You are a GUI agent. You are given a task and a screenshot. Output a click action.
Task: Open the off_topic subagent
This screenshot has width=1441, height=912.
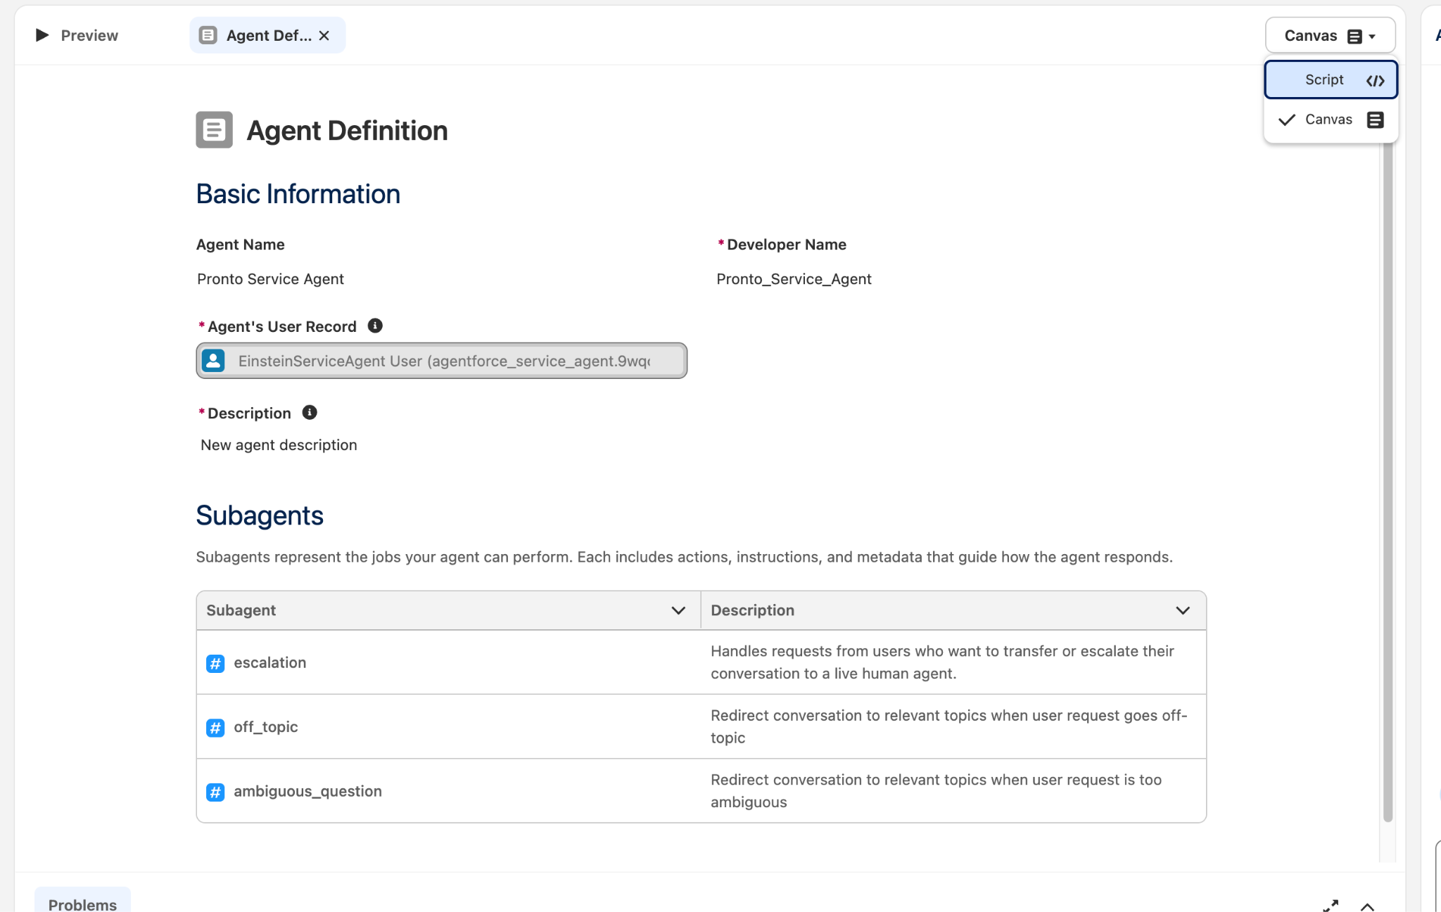click(266, 727)
